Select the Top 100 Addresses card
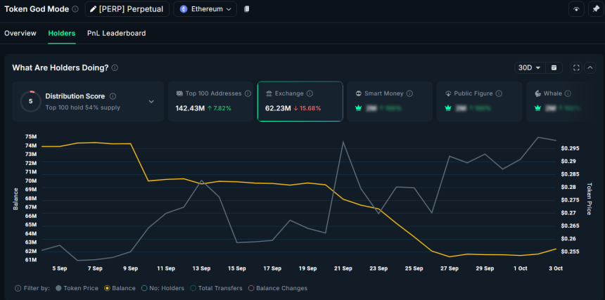The image size is (605, 300). point(210,101)
